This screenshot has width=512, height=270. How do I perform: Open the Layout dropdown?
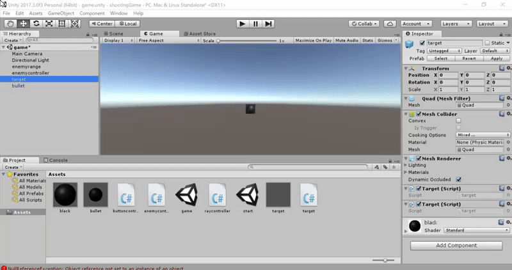[x=492, y=24]
